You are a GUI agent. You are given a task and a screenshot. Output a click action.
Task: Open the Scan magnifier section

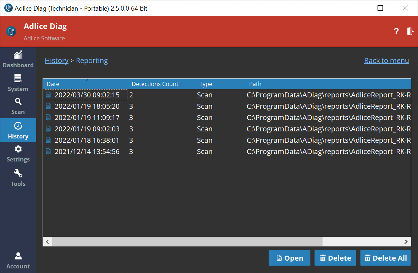pos(18,106)
